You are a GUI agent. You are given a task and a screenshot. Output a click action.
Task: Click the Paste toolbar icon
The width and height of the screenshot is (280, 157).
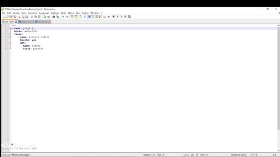[40, 17]
